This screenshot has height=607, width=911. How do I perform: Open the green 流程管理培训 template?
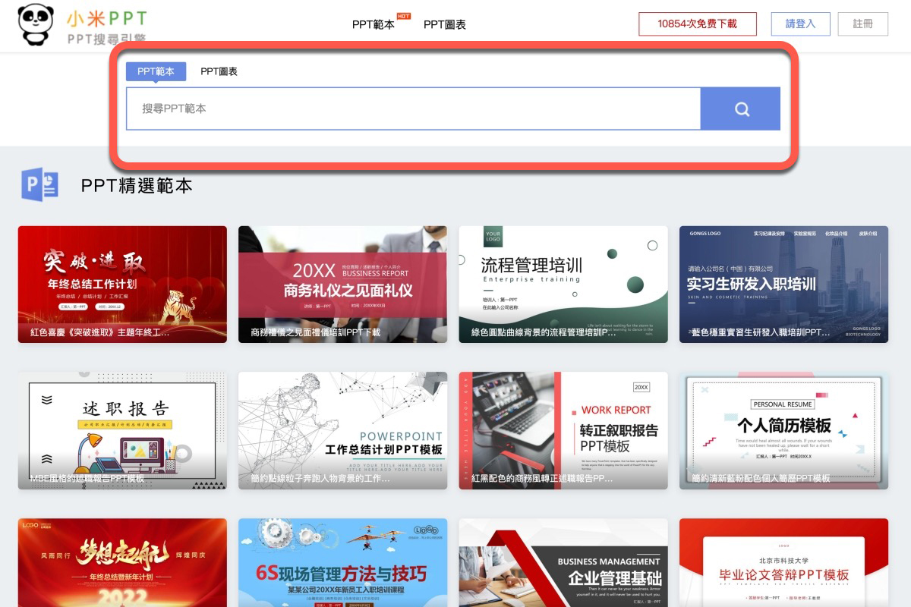pyautogui.click(x=563, y=283)
